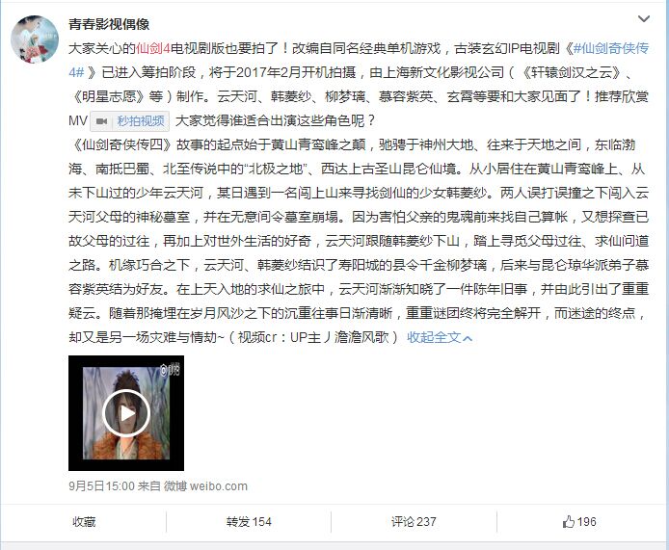Click the post body text about 云天河
Screen dimensions: 669x550
point(359,241)
